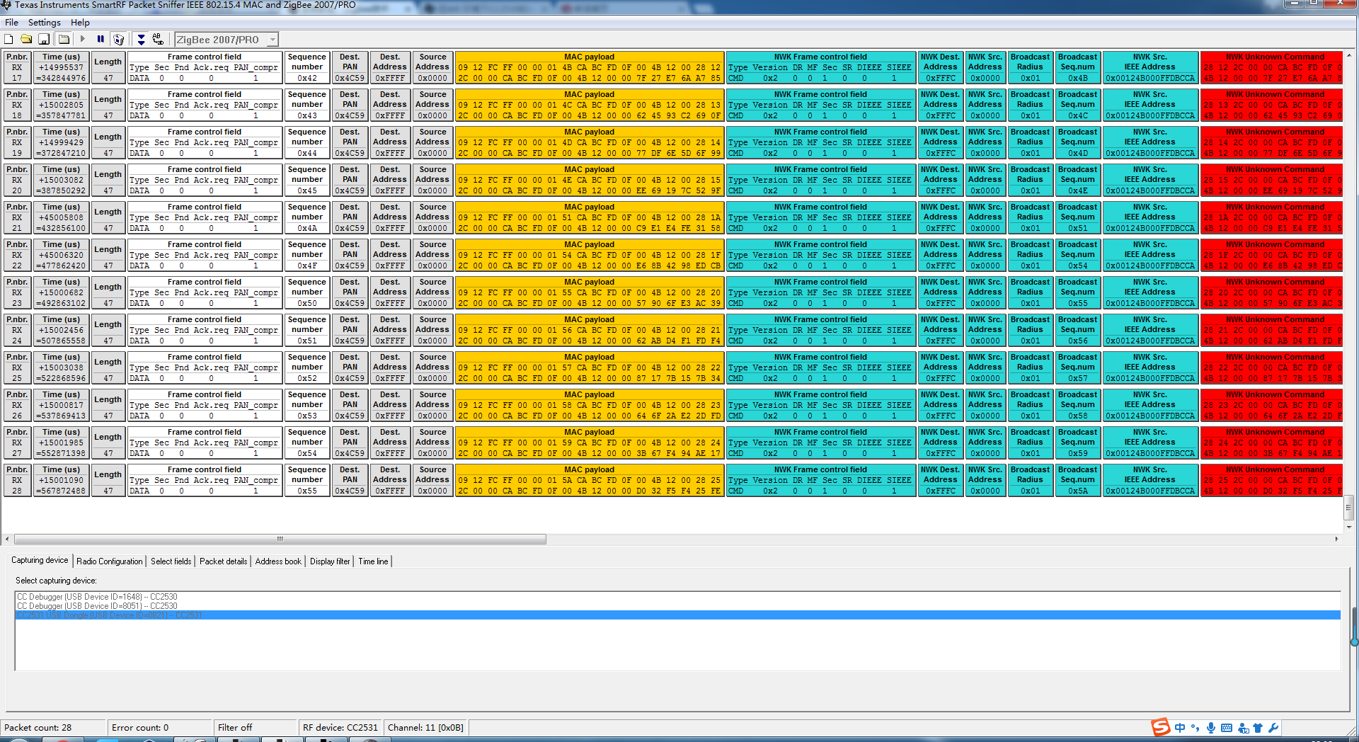The height and width of the screenshot is (742, 1359).
Task: Click the Save floppy disk icon
Action: click(44, 40)
